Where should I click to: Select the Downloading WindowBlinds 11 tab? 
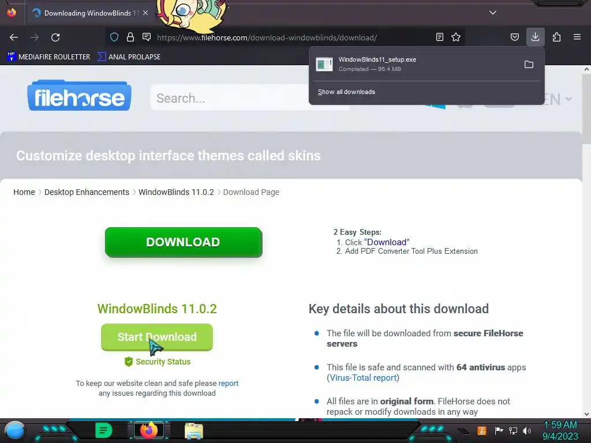[x=91, y=13]
